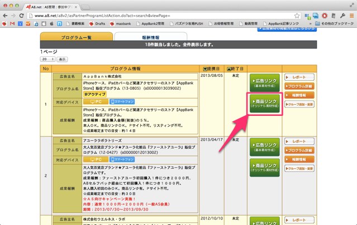Switch to the プログラム一覧 tab
Screen dimensions: 357x225
coord(77,37)
